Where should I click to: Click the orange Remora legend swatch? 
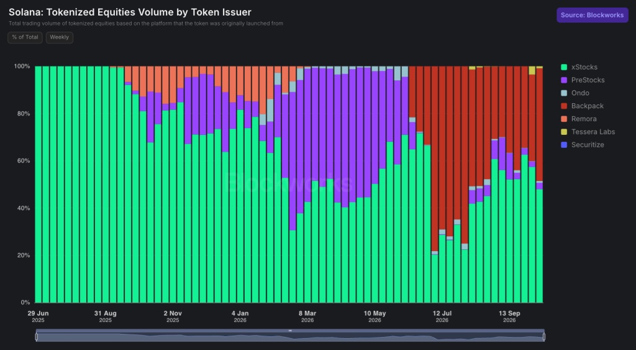[x=564, y=119]
